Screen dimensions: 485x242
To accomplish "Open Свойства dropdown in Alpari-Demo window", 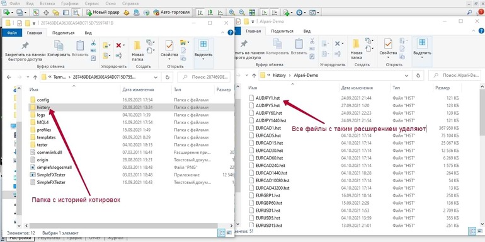I will pos(388,57).
